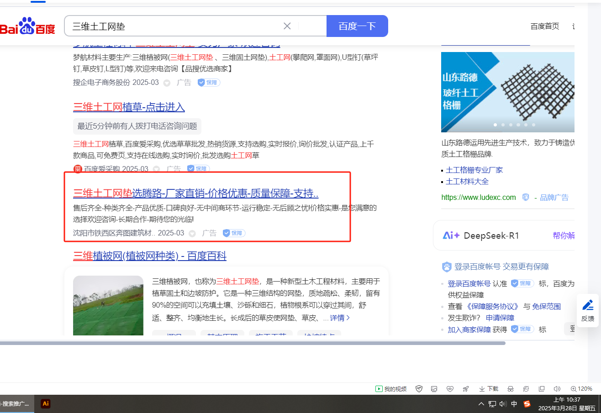Screen dimensions: 601x413
Task: Expand the hidden system tray icons chevron
Action: 481,404
